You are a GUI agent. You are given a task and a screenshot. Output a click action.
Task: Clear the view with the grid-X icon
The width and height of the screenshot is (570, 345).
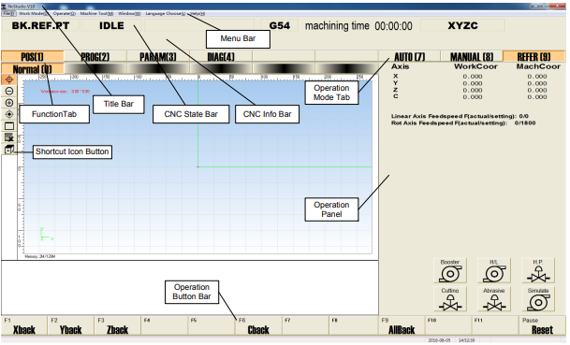point(9,137)
